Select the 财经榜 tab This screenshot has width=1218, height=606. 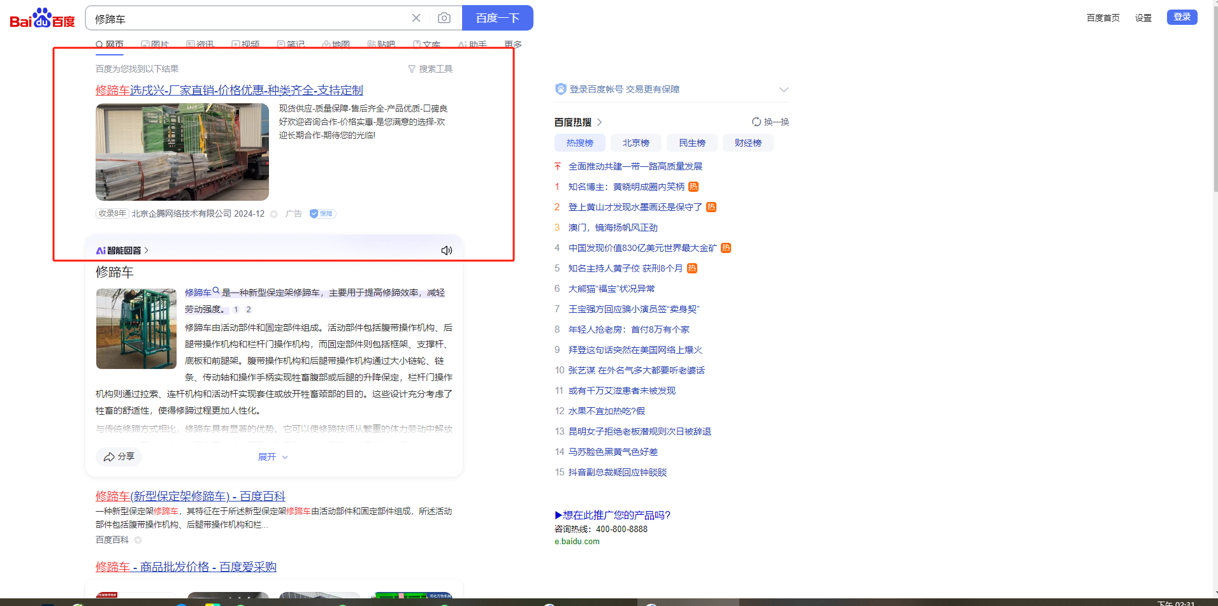tap(748, 143)
